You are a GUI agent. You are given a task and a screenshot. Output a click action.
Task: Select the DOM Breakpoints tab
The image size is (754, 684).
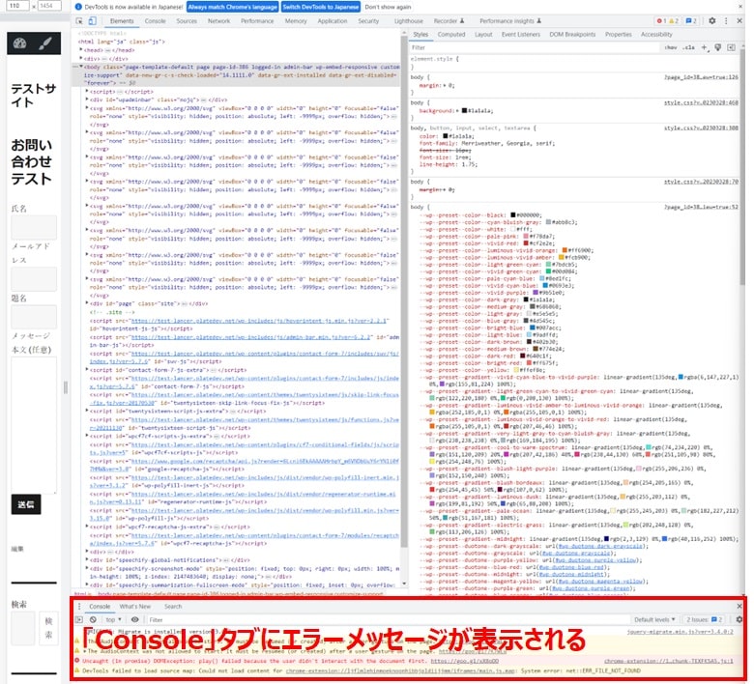pyautogui.click(x=572, y=35)
